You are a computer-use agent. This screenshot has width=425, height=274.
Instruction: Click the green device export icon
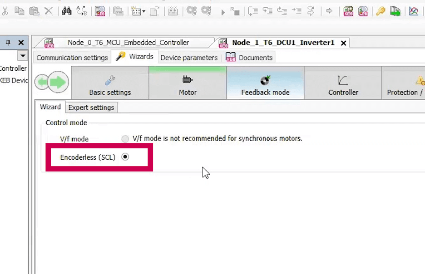point(395,11)
